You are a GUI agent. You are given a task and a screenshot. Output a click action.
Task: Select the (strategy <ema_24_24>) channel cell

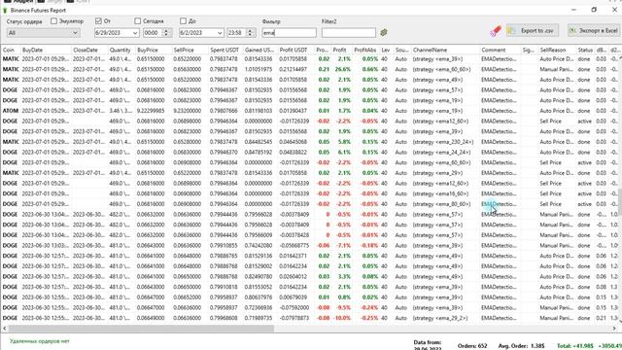click(x=441, y=152)
